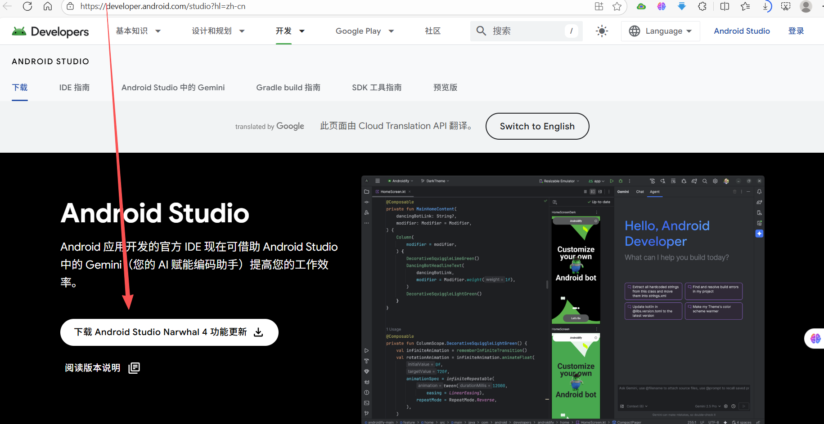Focus the 搜索 search field
Viewport: 824px width, 424px height.
pyautogui.click(x=526, y=31)
